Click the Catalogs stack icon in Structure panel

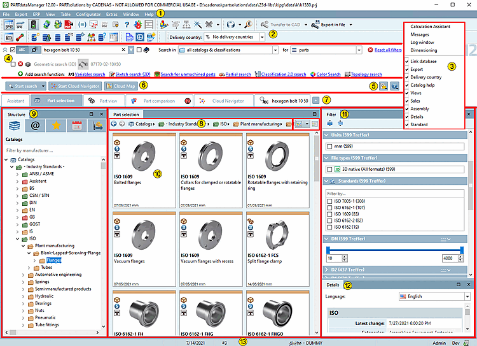point(15,127)
